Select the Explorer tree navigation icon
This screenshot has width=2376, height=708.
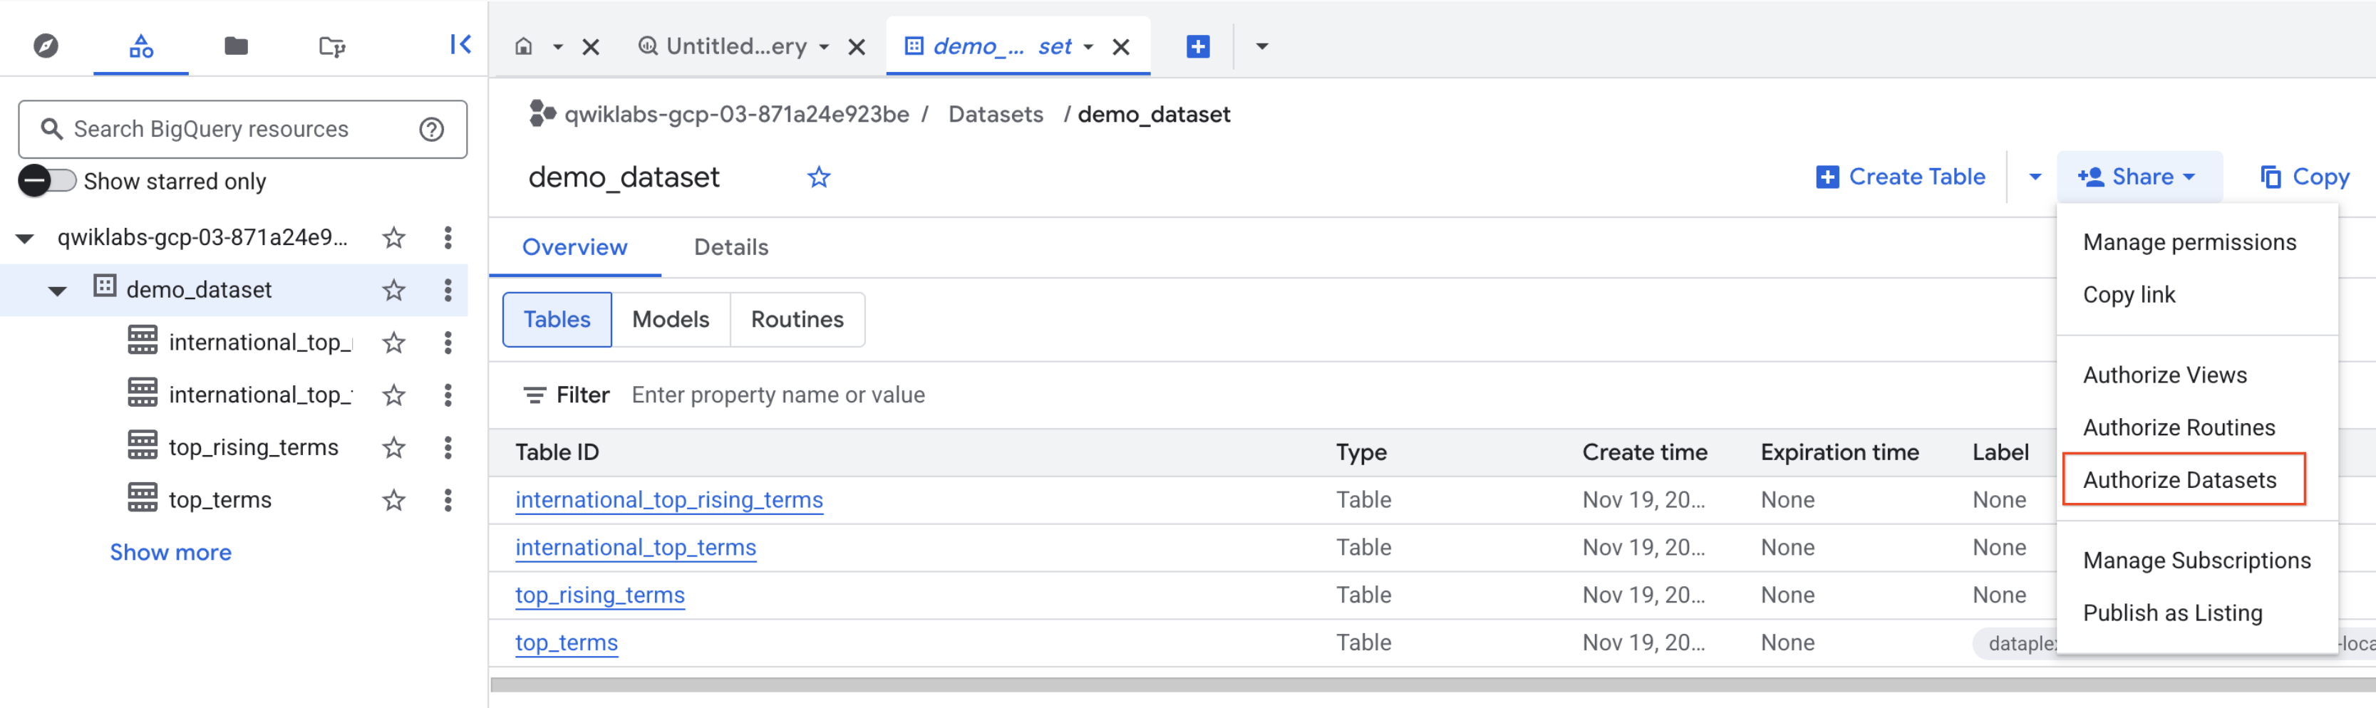coord(140,44)
